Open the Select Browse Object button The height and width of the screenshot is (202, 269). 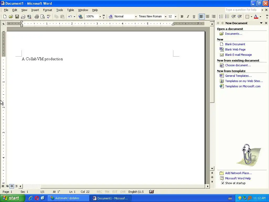click(212, 177)
